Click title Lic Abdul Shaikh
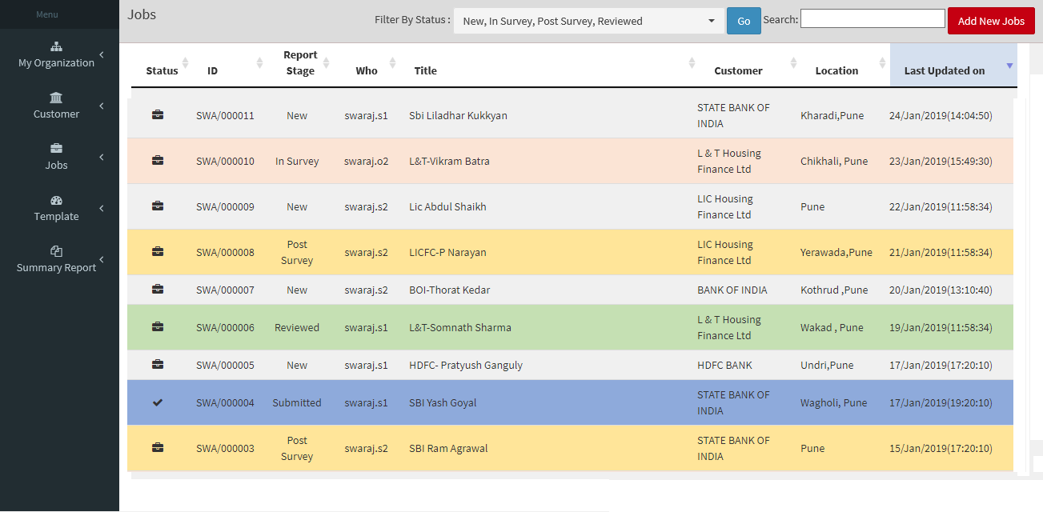This screenshot has width=1043, height=512. pyautogui.click(x=447, y=206)
